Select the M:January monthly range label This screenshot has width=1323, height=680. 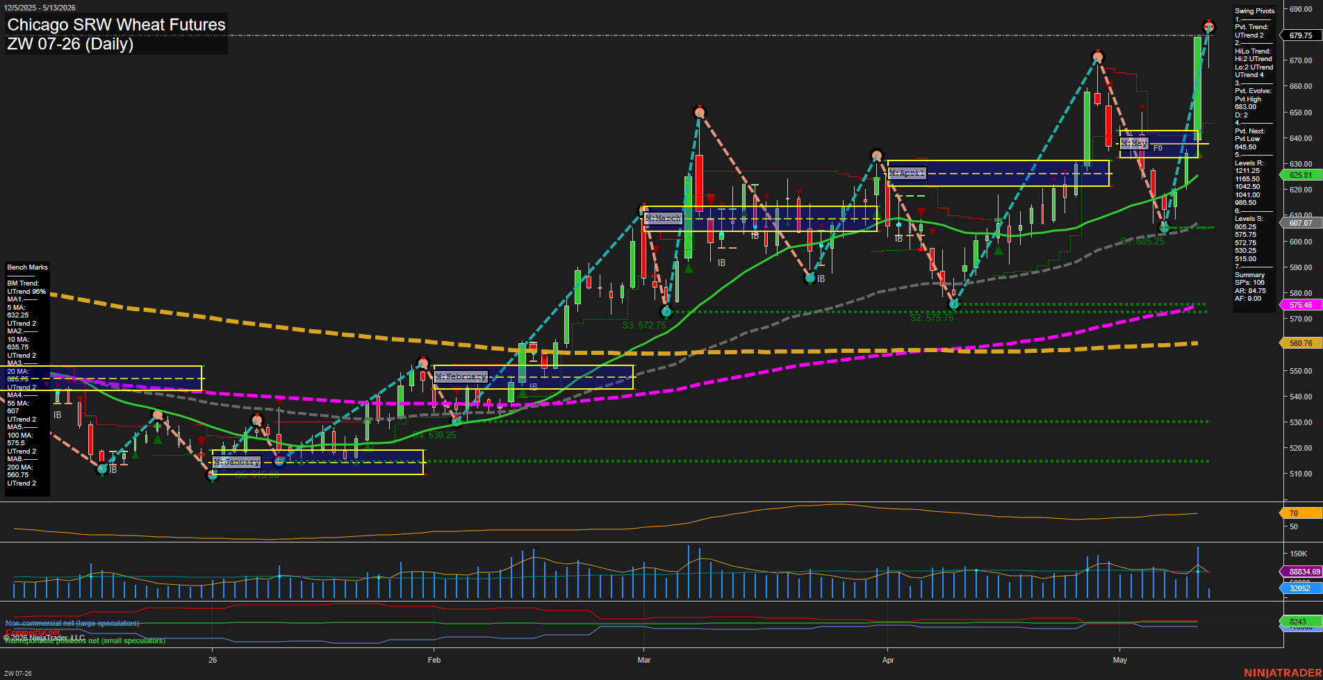coord(237,462)
